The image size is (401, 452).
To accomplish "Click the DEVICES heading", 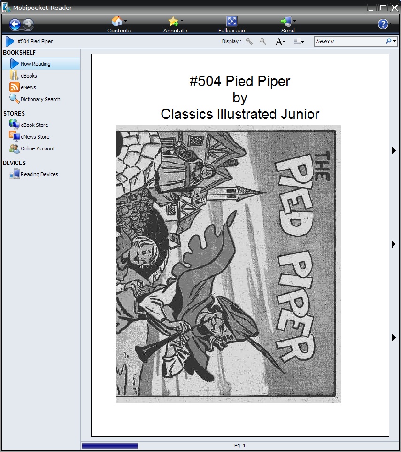I will [15, 163].
